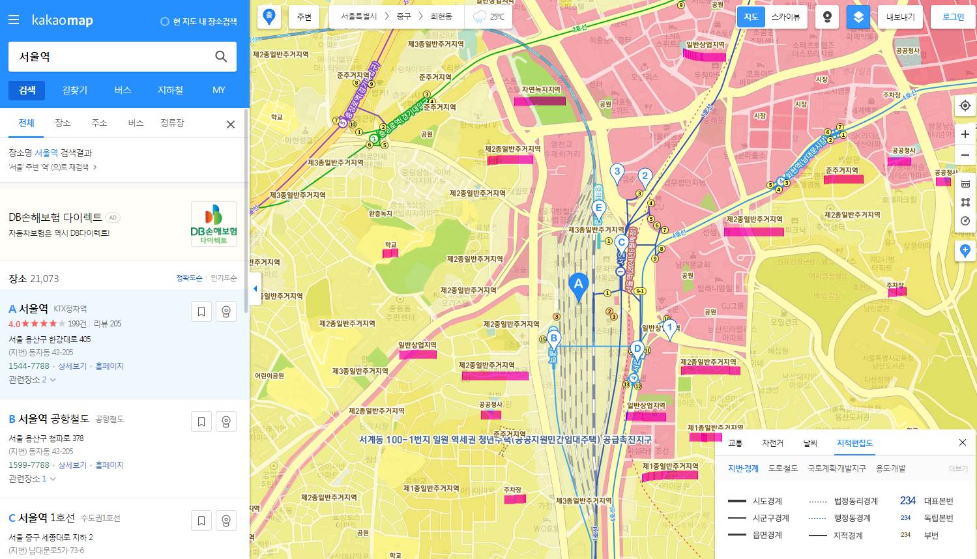977x559 pixels.
Task: Select the distance ruler tool
Action: pos(965,184)
